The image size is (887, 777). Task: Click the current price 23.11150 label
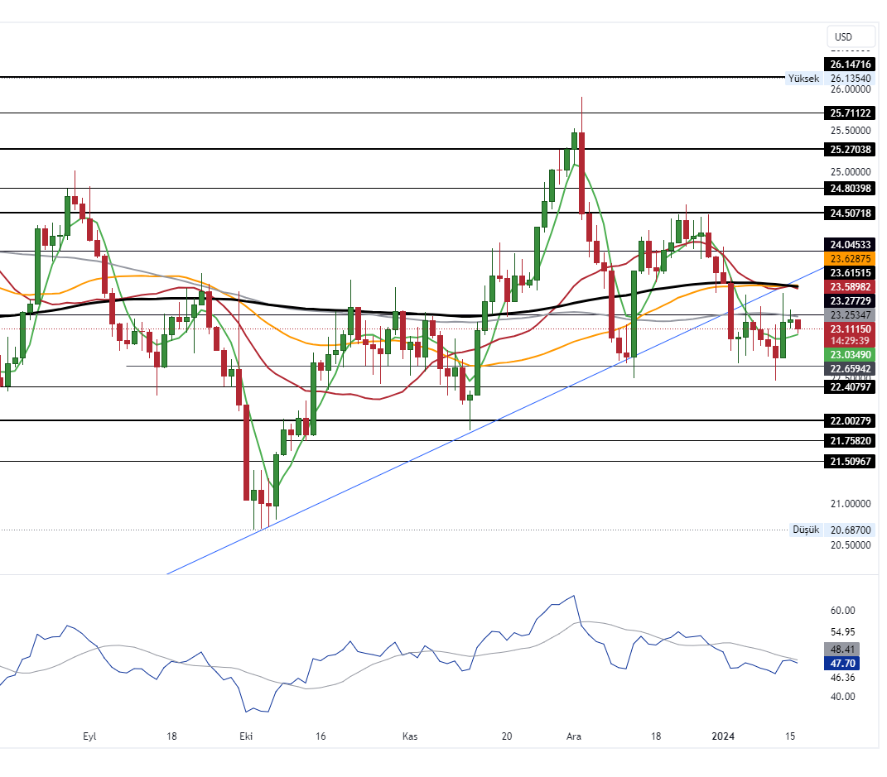click(850, 329)
